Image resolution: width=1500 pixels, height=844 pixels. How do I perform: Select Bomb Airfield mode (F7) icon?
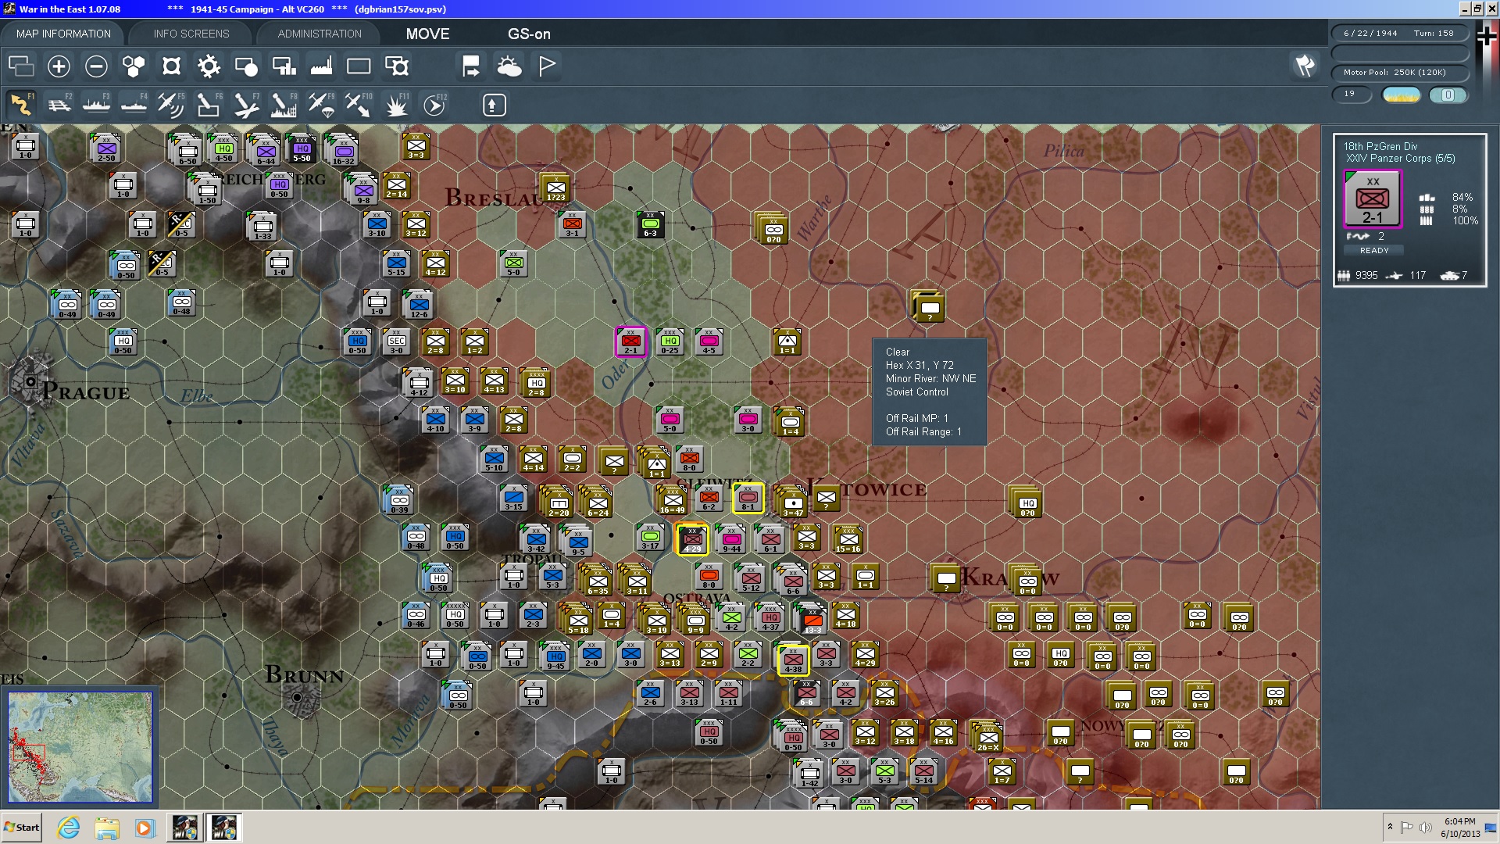(246, 105)
